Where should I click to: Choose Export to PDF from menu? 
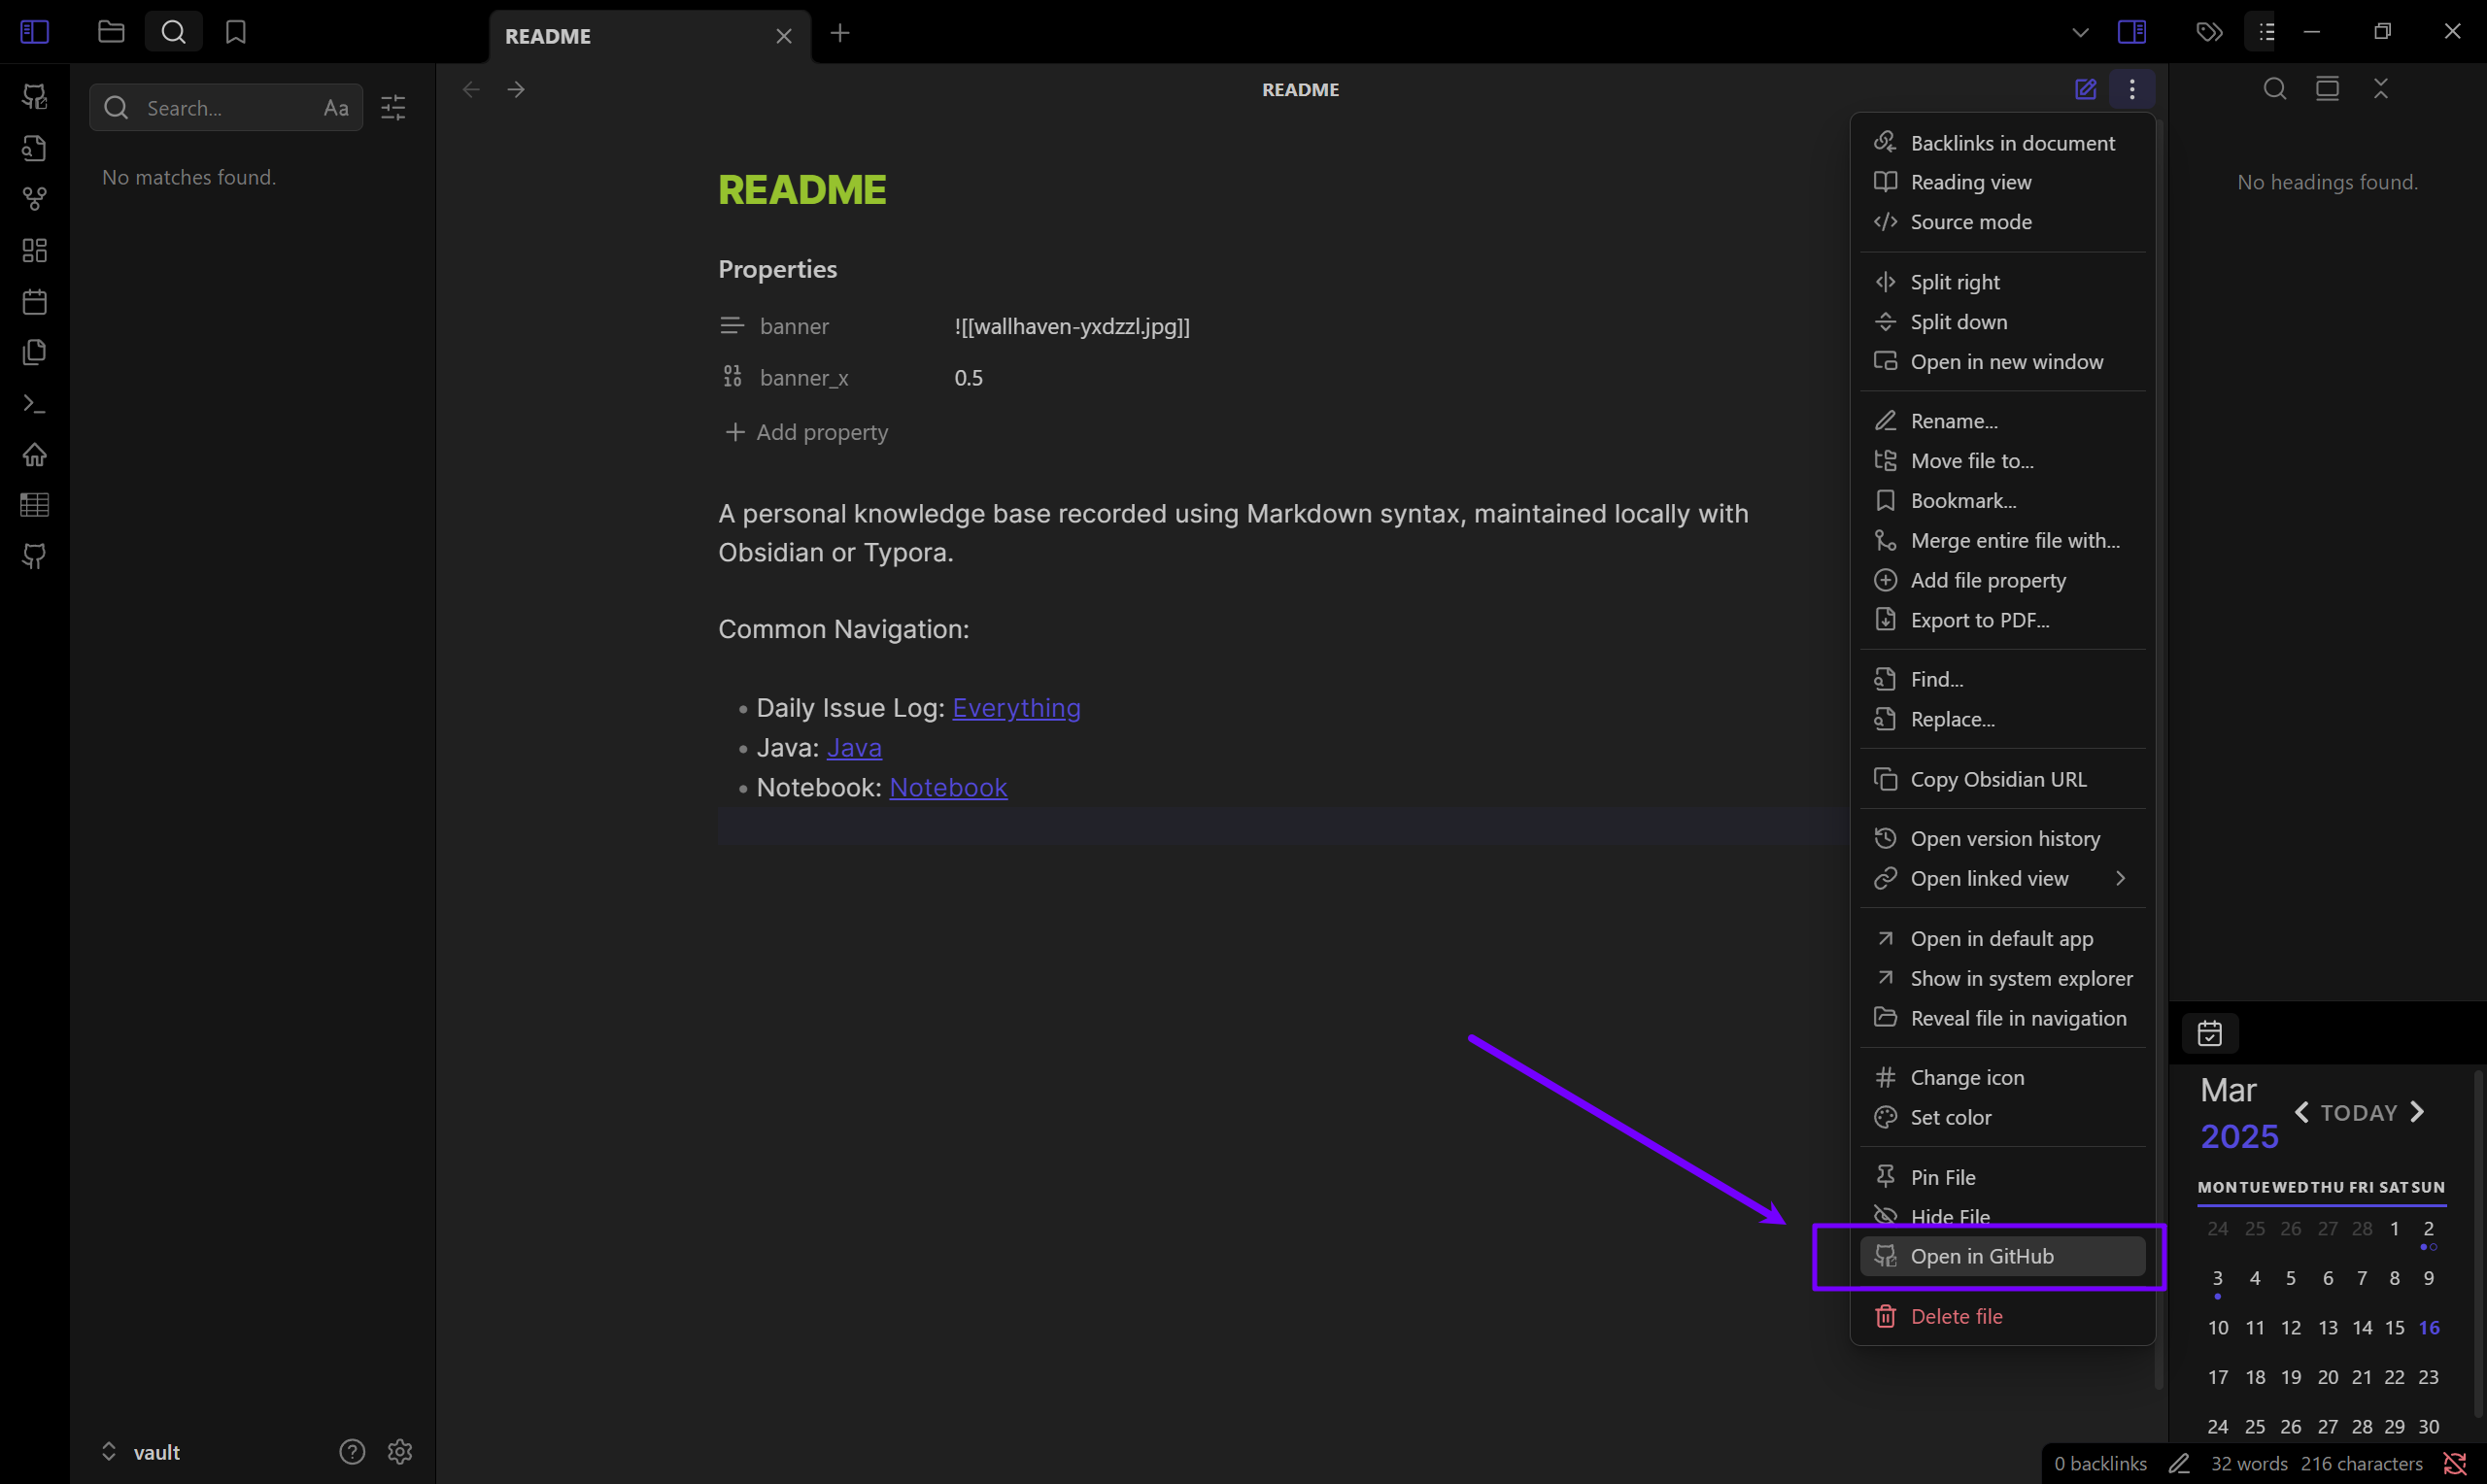coord(1979,620)
